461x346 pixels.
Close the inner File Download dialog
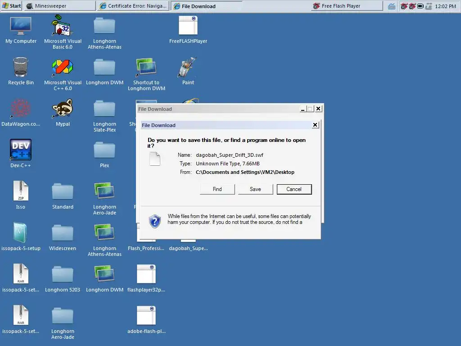tap(315, 125)
